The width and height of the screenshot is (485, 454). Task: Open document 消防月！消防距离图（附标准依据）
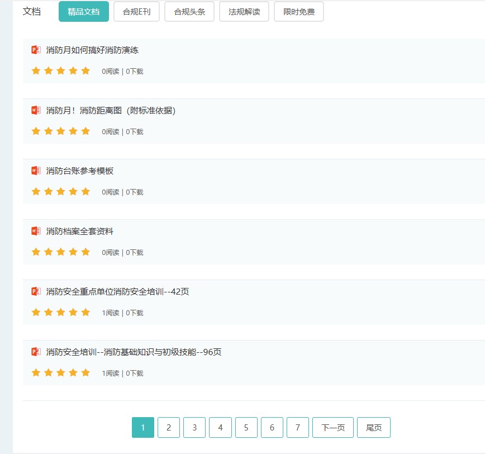(x=111, y=111)
